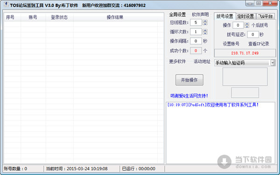Click the 拨号延迟 seconds field
The width and height of the screenshot is (280, 175).
tap(252, 34)
